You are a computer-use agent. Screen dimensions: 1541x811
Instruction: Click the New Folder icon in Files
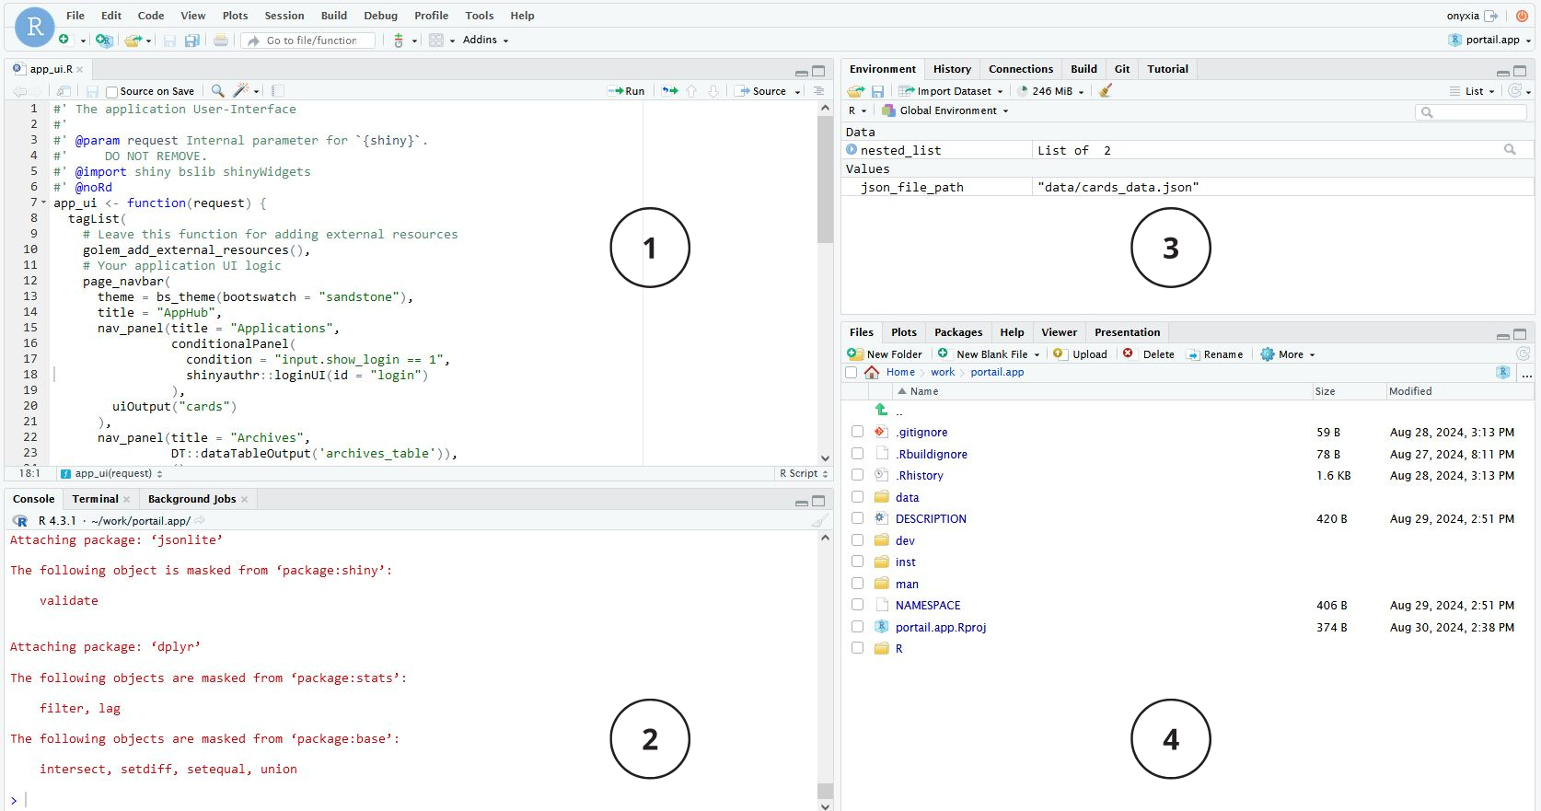(855, 354)
